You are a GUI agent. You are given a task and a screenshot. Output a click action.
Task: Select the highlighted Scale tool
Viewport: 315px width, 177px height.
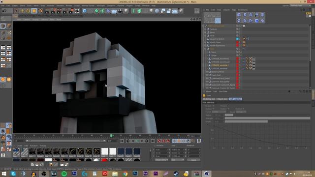point(34,11)
